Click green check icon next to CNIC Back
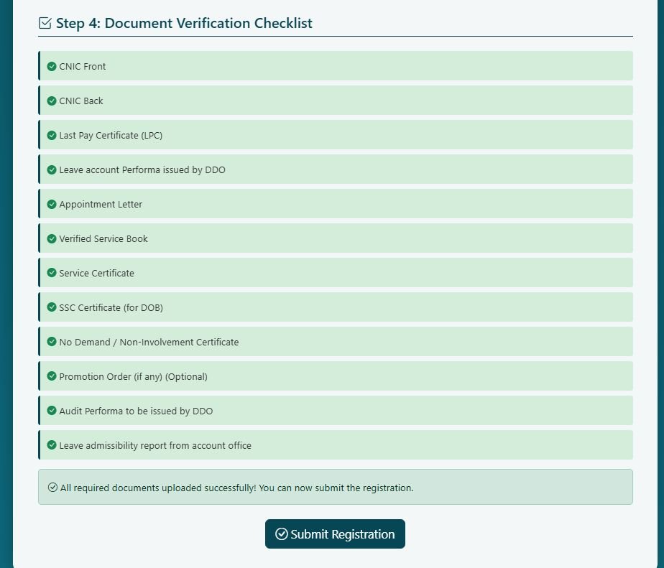Image resolution: width=664 pixels, height=568 pixels. tap(52, 101)
